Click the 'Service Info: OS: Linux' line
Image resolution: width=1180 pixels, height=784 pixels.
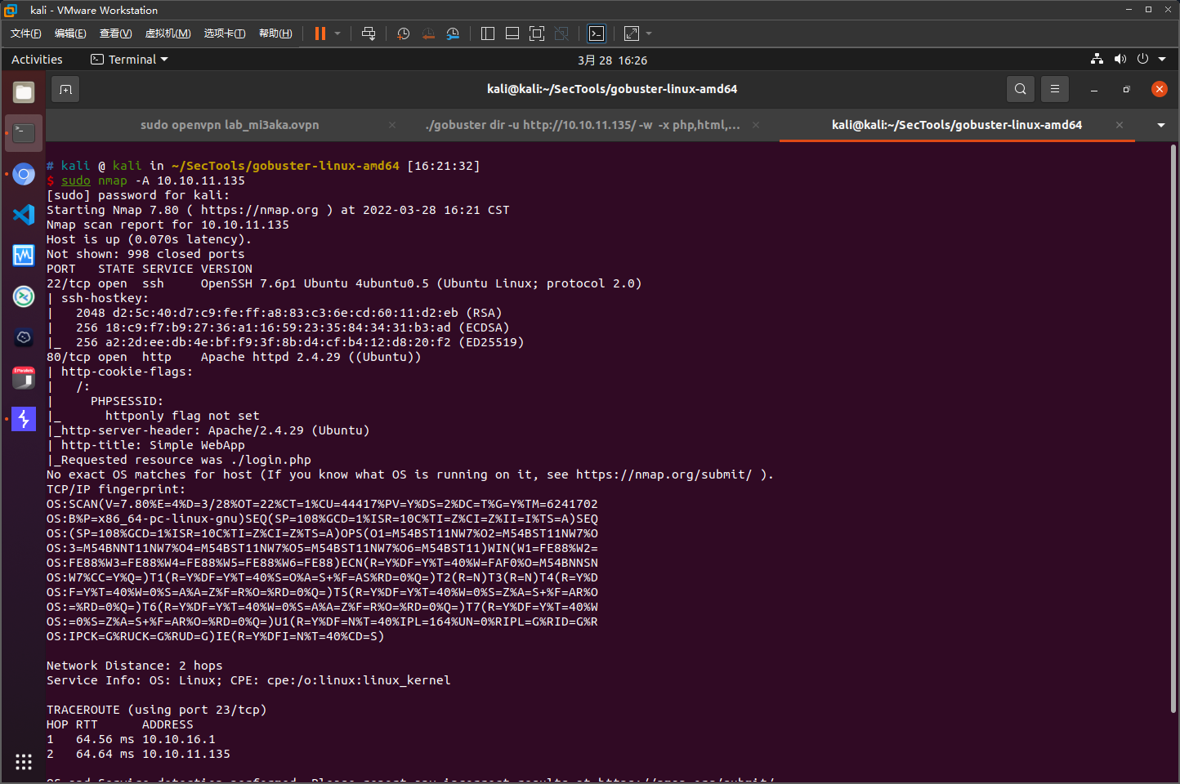pyautogui.click(x=248, y=680)
